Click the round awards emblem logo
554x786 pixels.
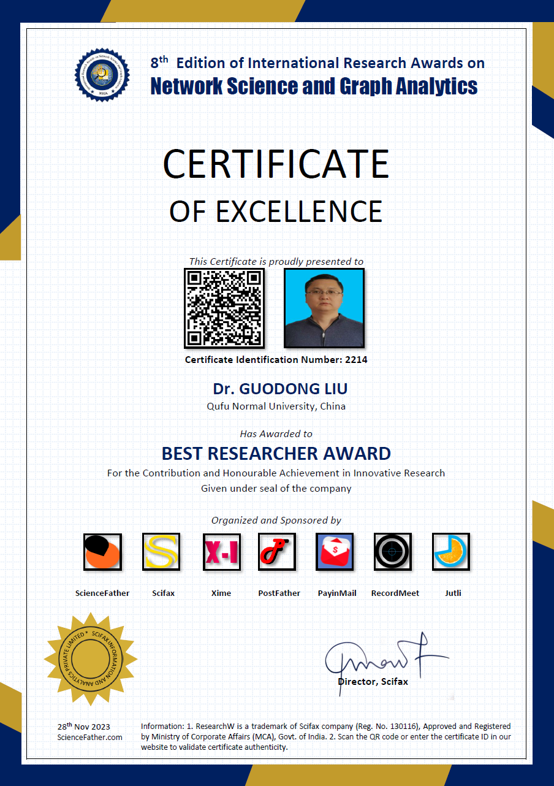102,75
